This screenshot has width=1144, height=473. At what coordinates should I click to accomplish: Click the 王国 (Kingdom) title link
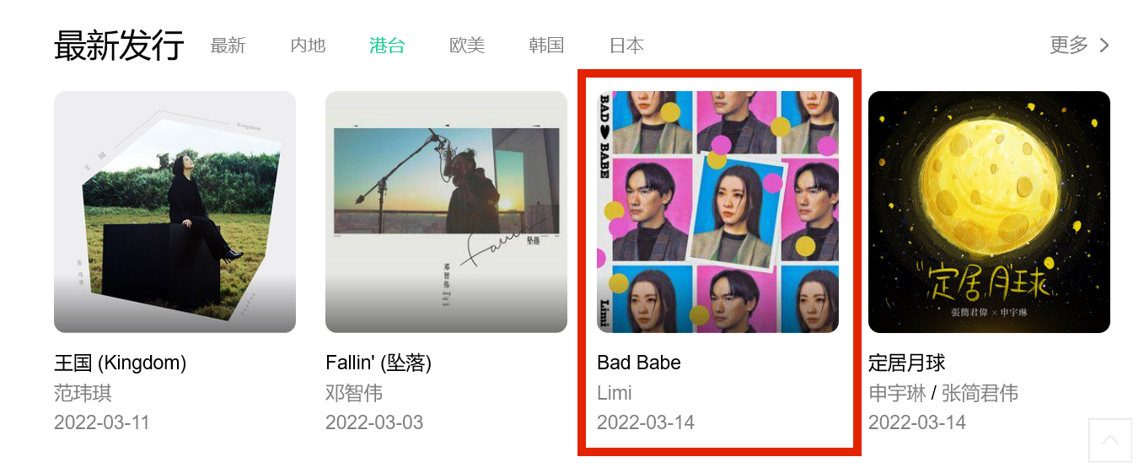tap(121, 363)
